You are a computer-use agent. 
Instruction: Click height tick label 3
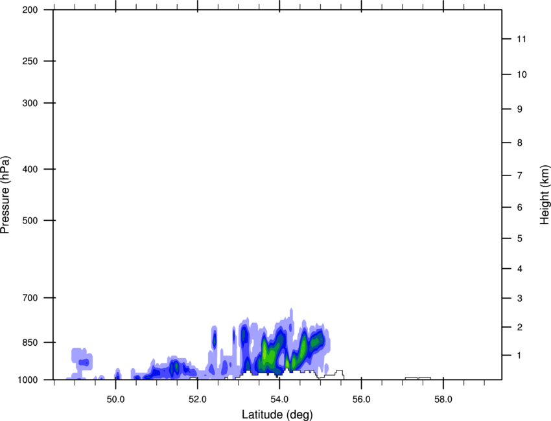click(519, 299)
